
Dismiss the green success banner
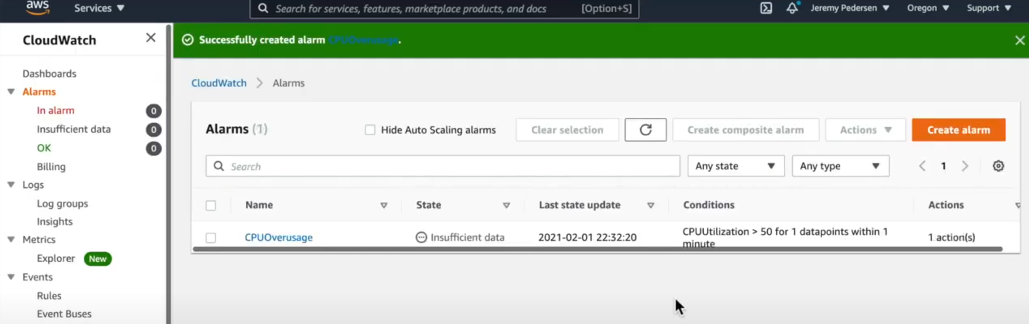[1019, 40]
